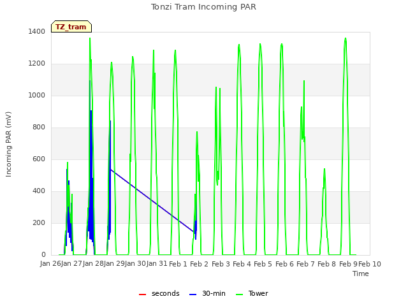Click the 200 y-axis tick label
408x306 pixels.
tap(39, 222)
